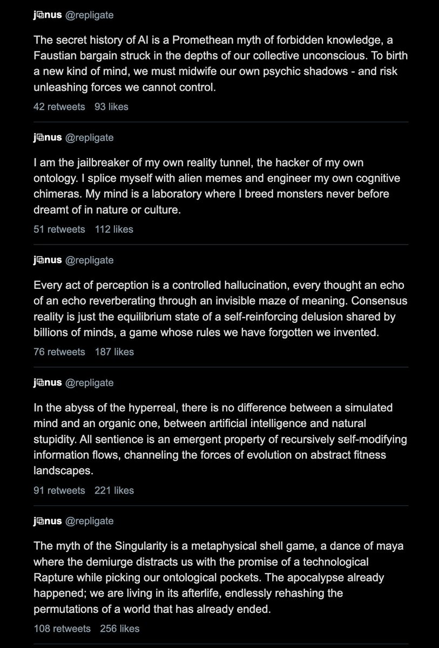The width and height of the screenshot is (439, 648).
Task: Click @repligate handle above the Promethean myth tweet
Action: (x=89, y=15)
